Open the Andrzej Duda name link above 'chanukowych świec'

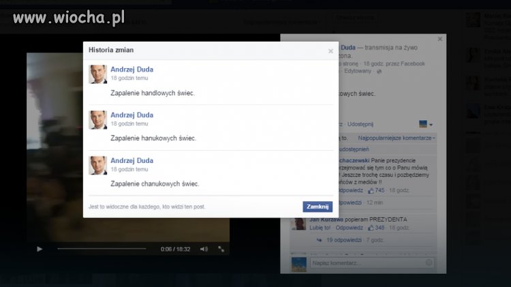131,161
